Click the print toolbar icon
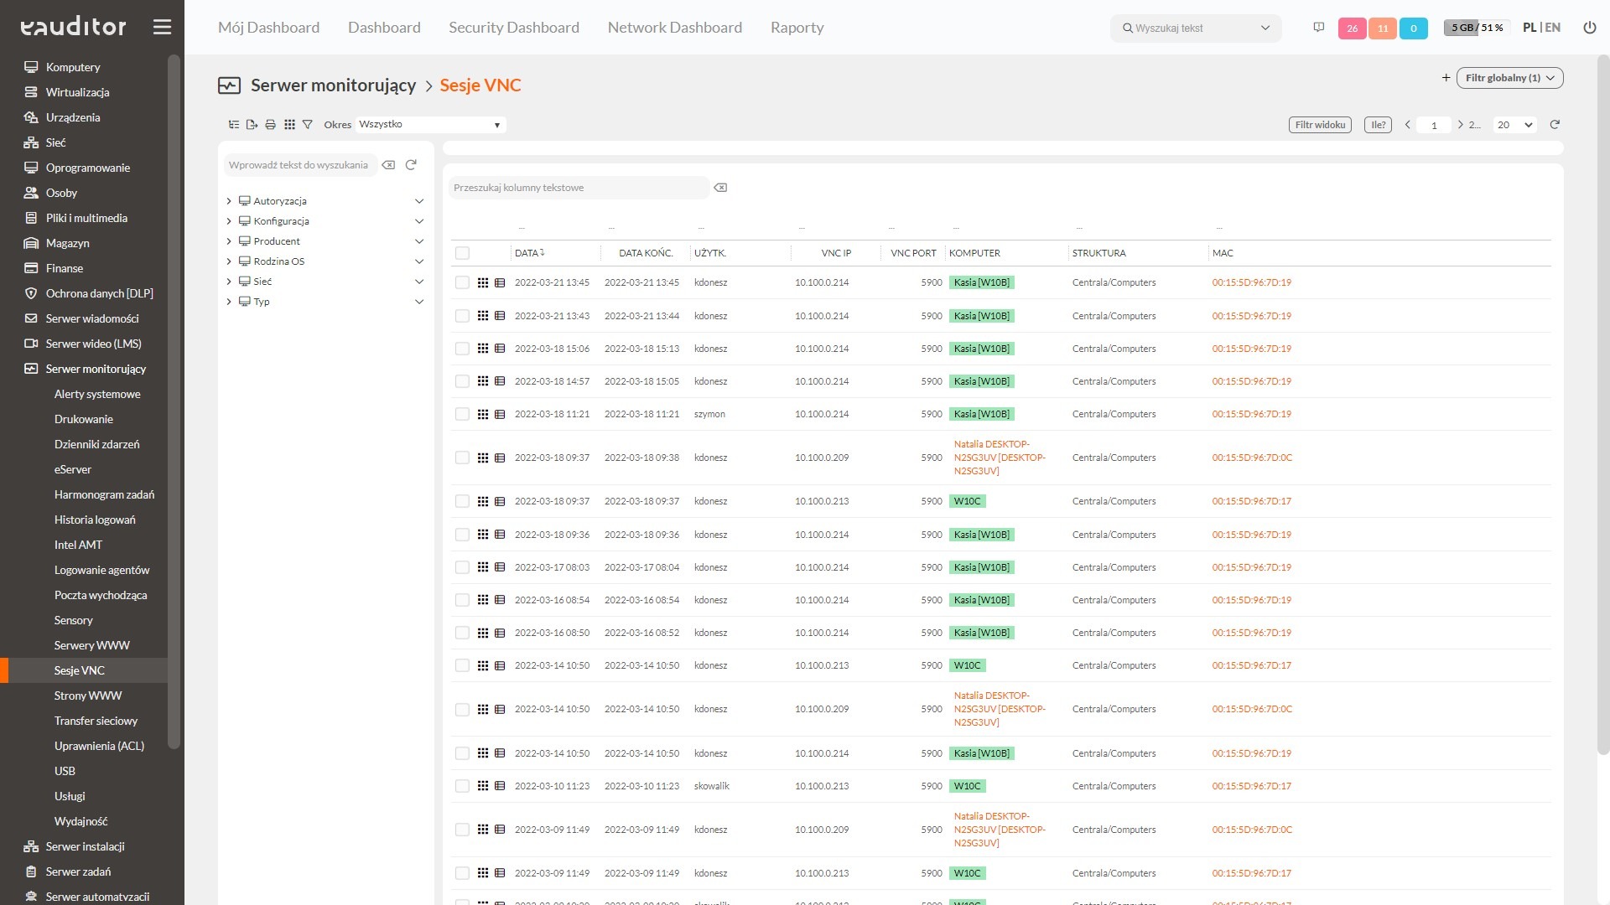The width and height of the screenshot is (1610, 905). 270,124
